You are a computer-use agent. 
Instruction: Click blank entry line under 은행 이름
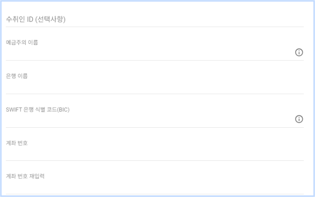pos(155,86)
